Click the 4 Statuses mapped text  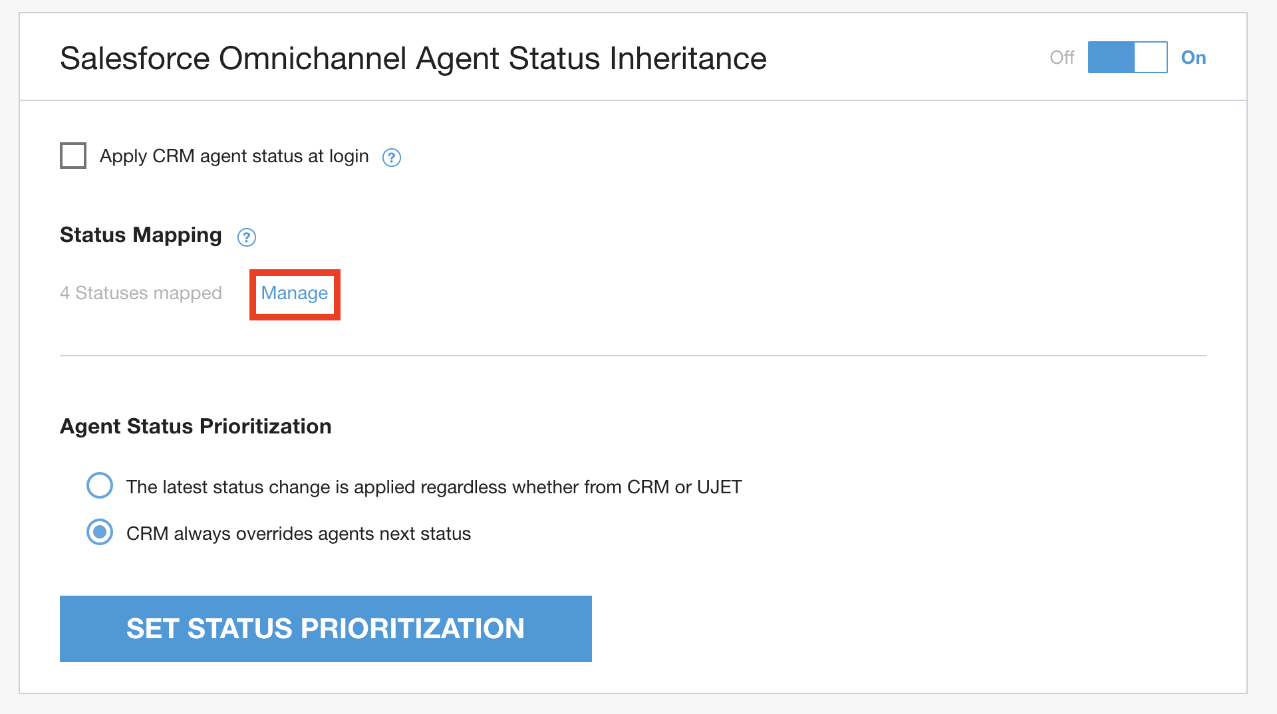[141, 293]
